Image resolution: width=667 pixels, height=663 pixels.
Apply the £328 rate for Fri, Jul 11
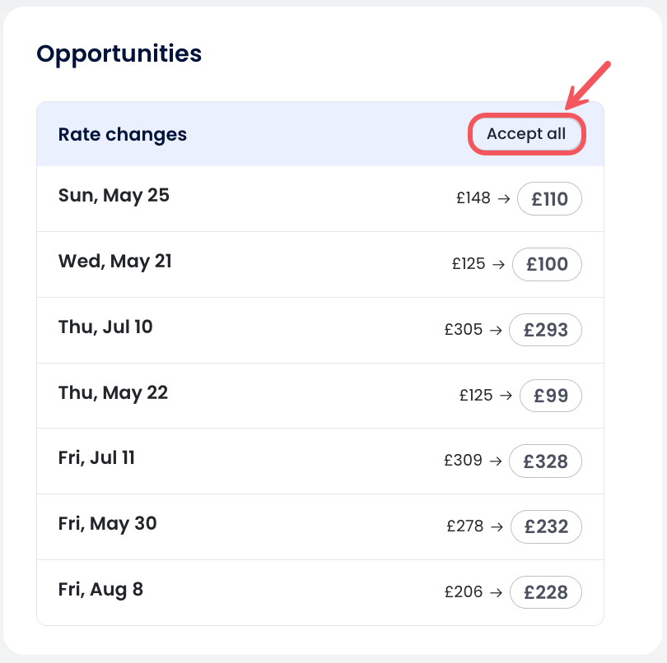(545, 461)
